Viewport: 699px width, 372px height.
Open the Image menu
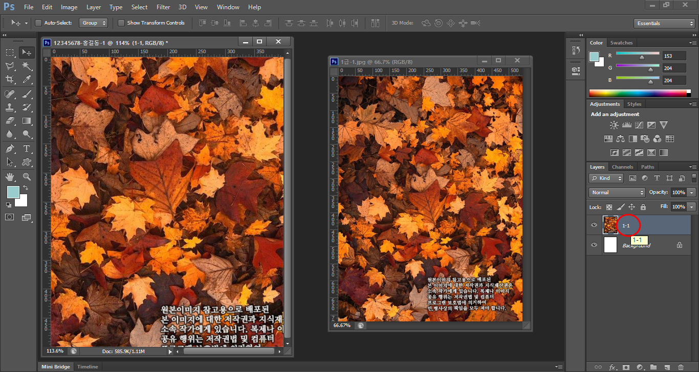click(x=69, y=7)
